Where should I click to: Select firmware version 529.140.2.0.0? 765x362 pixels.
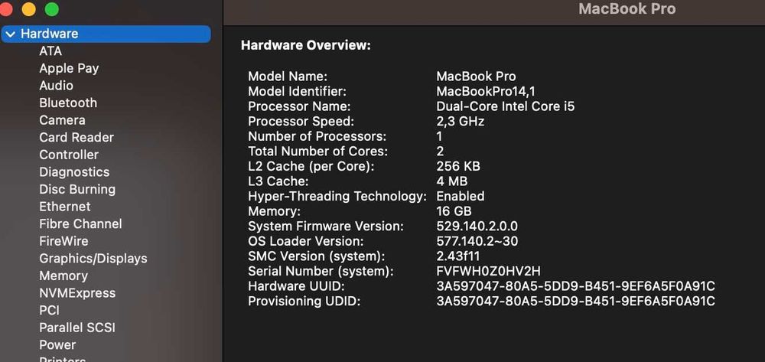[x=477, y=227]
